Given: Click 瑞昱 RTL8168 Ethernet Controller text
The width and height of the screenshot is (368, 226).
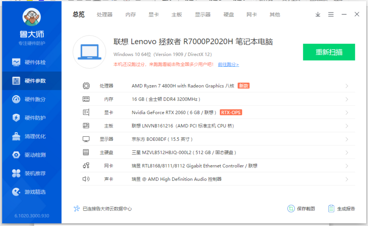Looking at the screenshot, I should [x=194, y=166].
